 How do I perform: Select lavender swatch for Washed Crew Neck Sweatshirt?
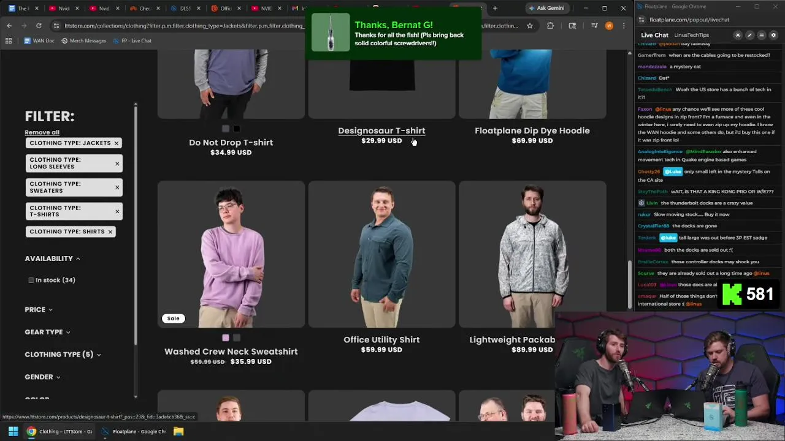pyautogui.click(x=226, y=337)
